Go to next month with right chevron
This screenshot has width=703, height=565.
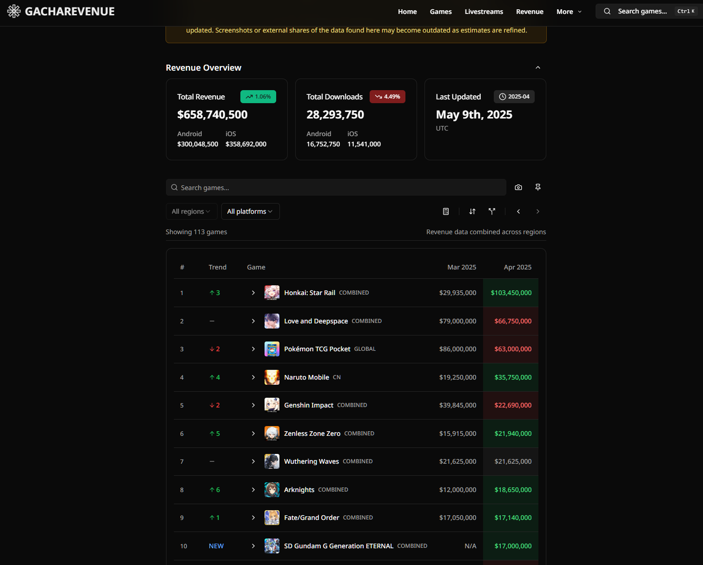(538, 211)
